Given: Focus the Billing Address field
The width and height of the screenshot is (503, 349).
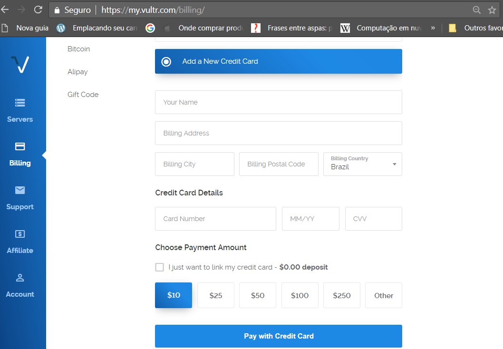Looking at the screenshot, I should tap(279, 133).
